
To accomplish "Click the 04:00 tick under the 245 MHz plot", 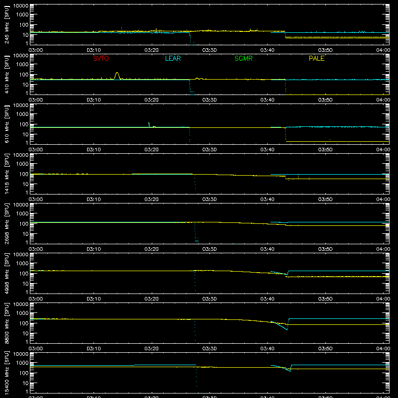I will tap(383, 50).
